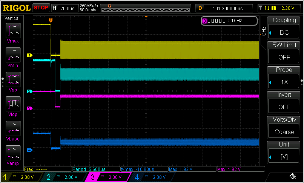
Task: Select the Vmin measurement icon
Action: 13,55
